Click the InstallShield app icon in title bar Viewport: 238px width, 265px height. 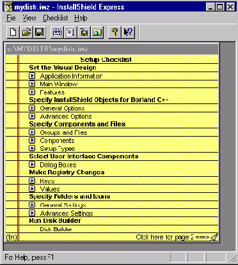8,7
